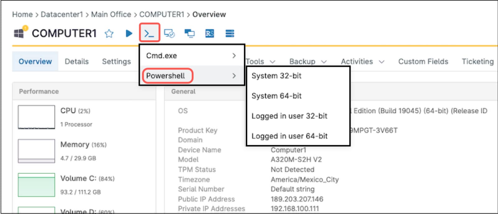Open the stacked-lines menu icon
Screen dimensions: 498x214
(230, 33)
